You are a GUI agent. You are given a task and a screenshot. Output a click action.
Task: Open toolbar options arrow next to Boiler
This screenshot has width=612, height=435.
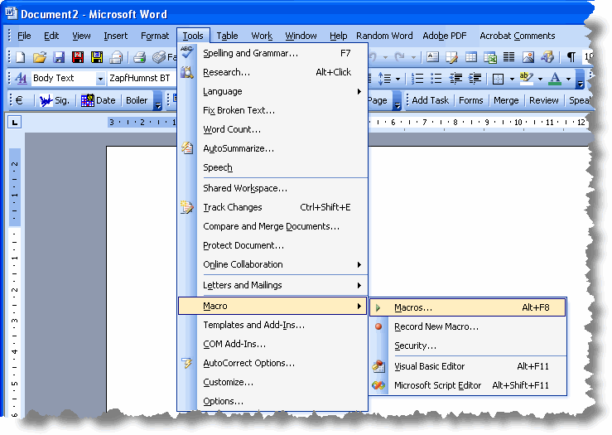coord(157,101)
